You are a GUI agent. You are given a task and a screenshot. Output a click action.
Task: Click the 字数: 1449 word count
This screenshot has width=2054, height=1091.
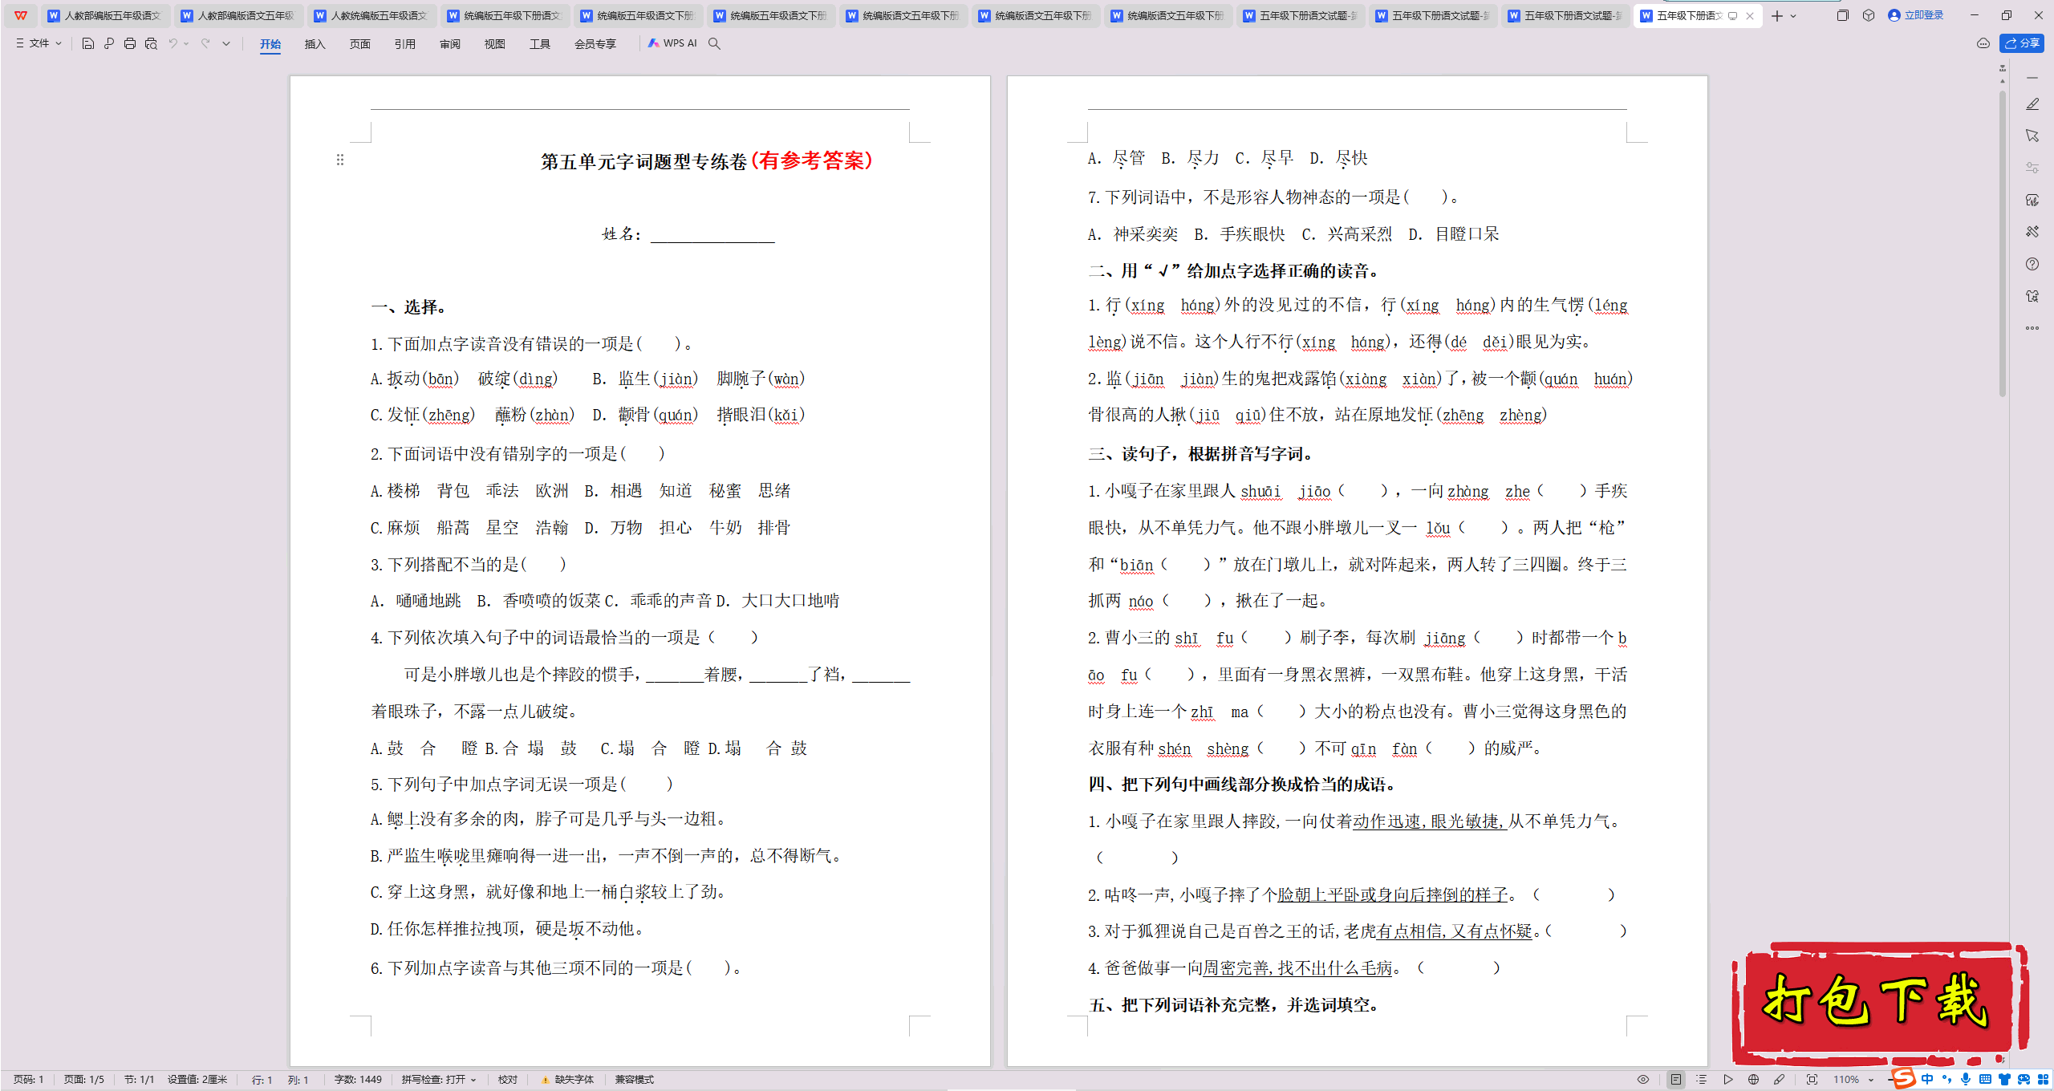point(359,1080)
